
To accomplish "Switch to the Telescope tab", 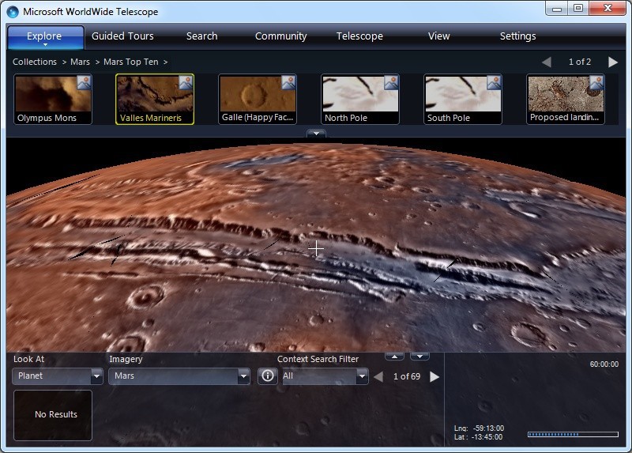I will tap(359, 36).
